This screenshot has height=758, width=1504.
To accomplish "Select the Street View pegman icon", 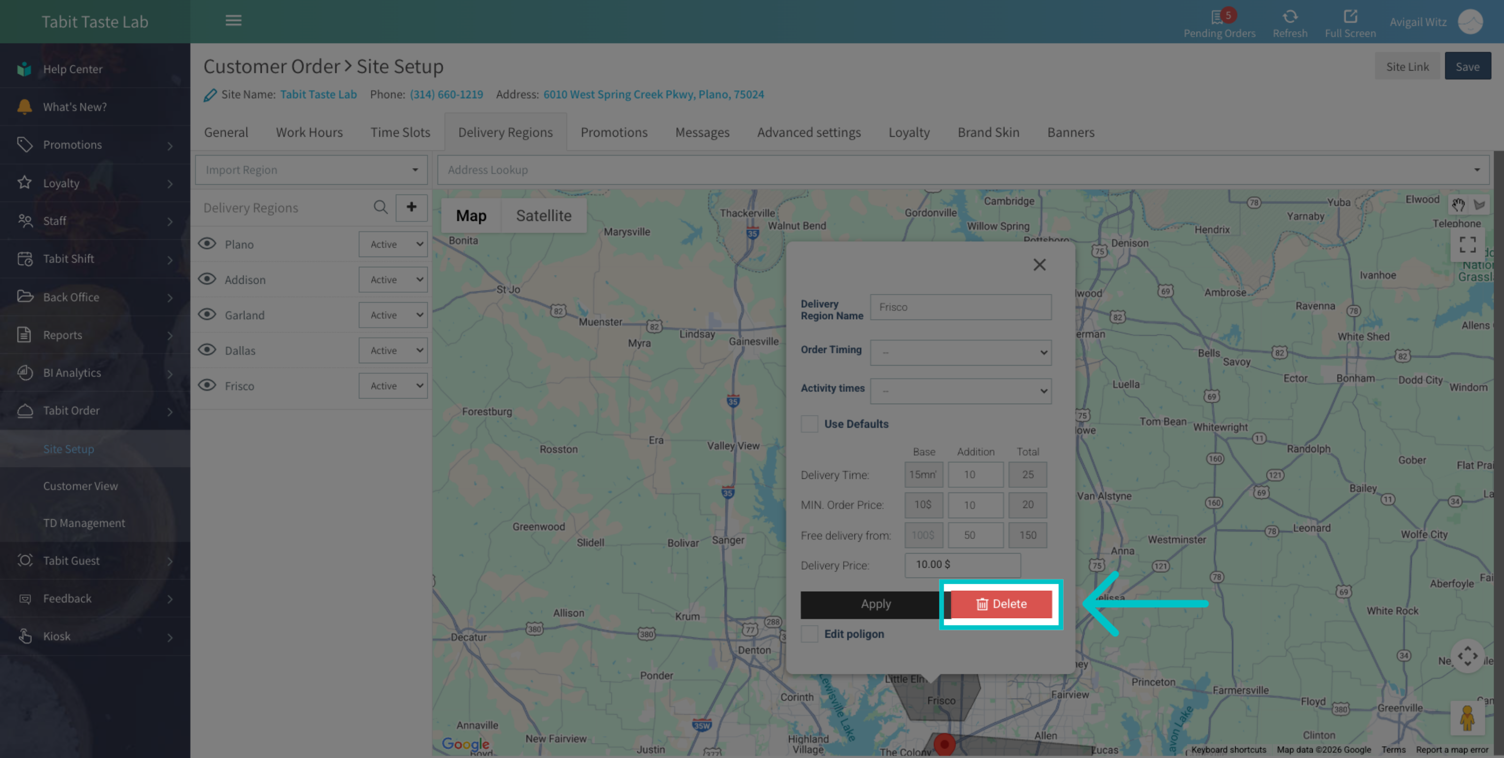I will 1467,718.
